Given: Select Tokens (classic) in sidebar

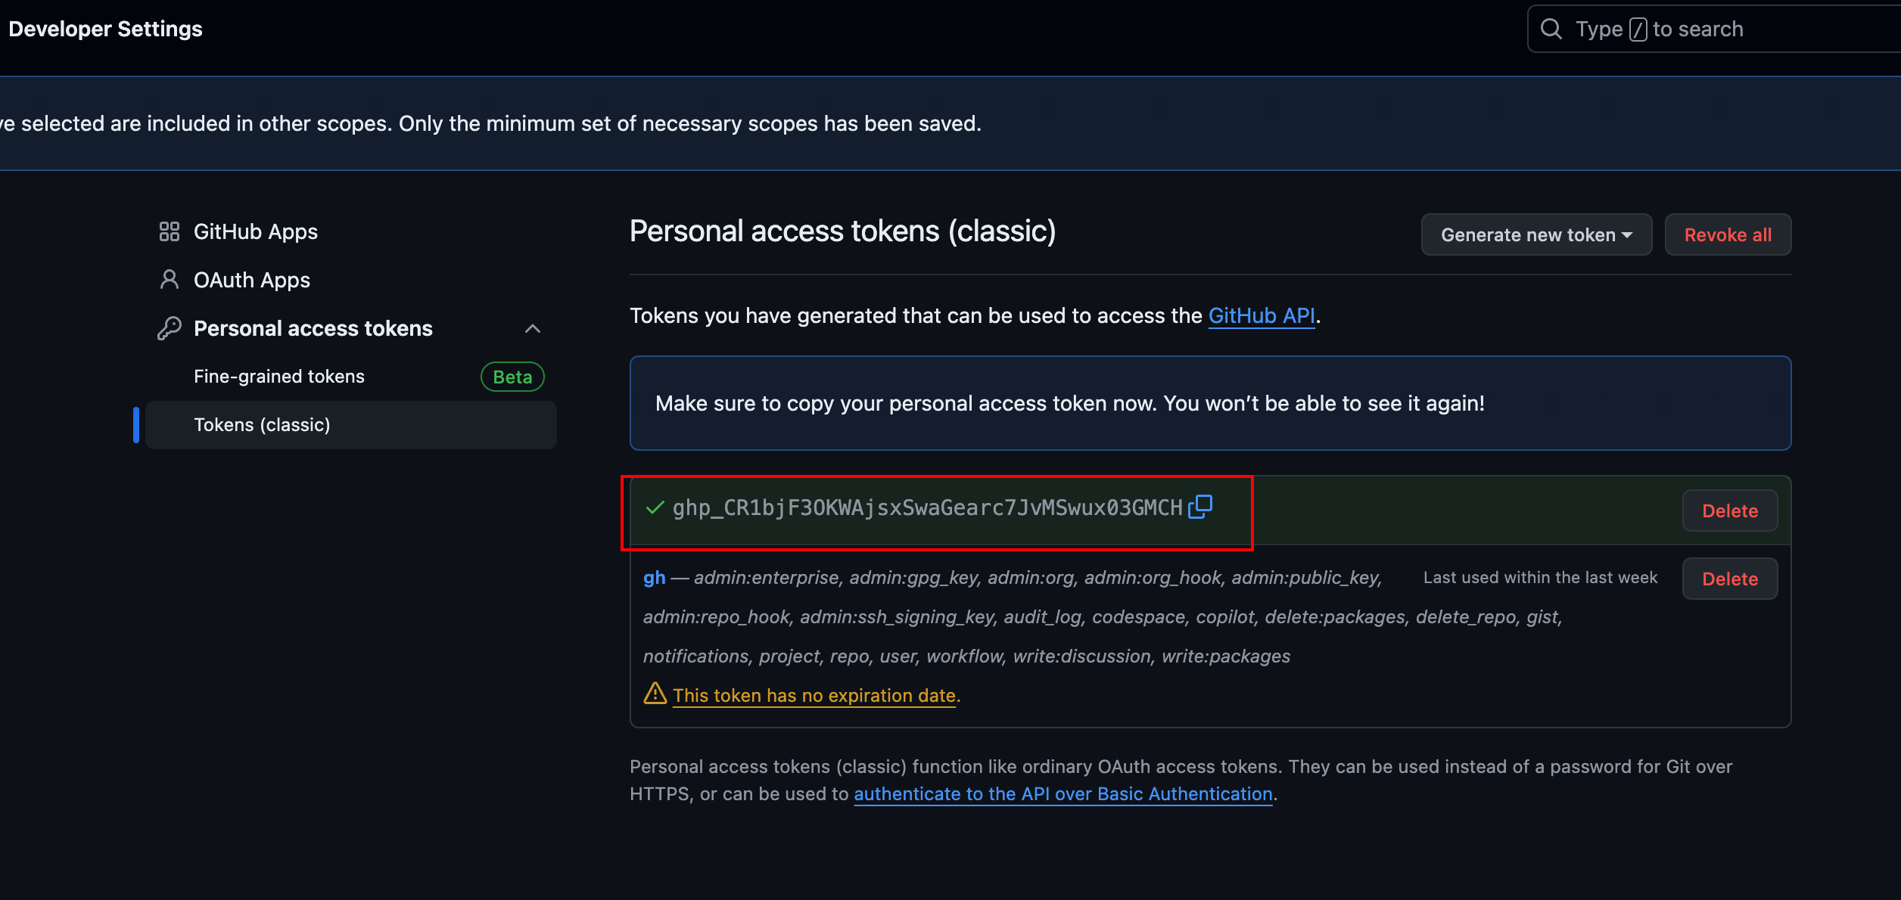Looking at the screenshot, I should click(x=262, y=425).
